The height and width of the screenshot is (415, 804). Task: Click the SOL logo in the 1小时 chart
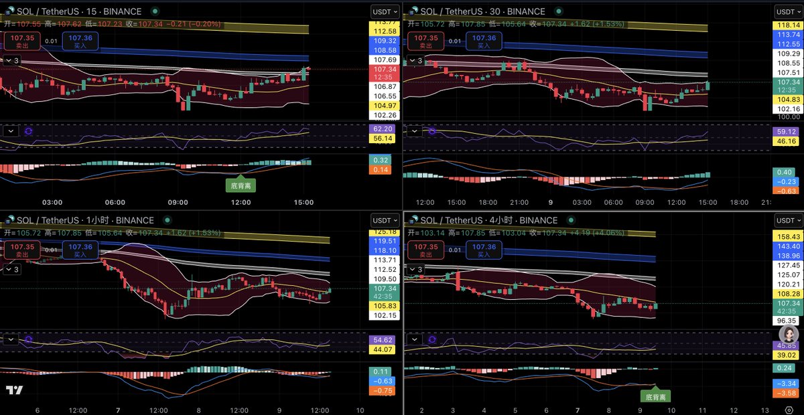tap(9, 220)
